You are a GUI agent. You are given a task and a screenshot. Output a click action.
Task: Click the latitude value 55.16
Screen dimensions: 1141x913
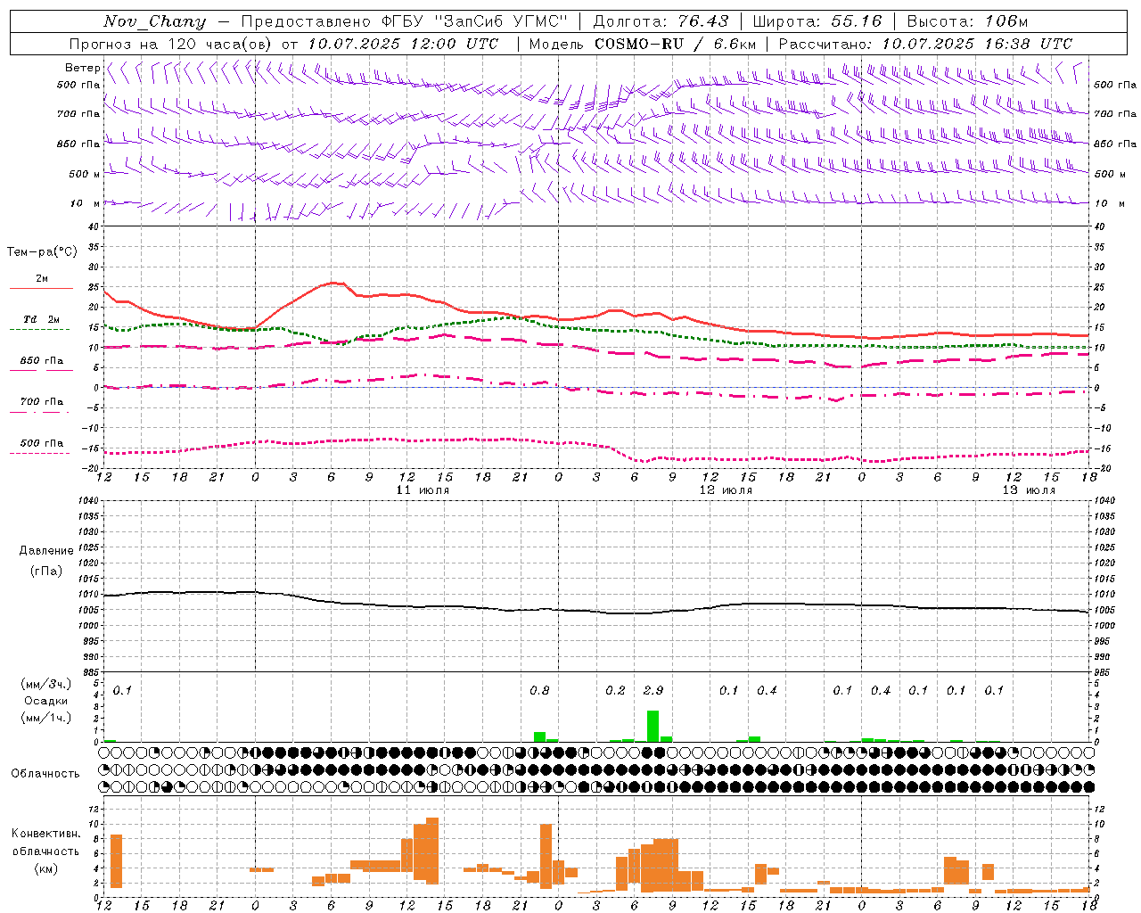click(x=856, y=21)
